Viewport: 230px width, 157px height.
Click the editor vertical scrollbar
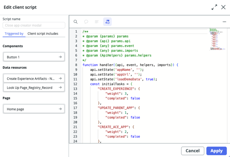click(228, 85)
